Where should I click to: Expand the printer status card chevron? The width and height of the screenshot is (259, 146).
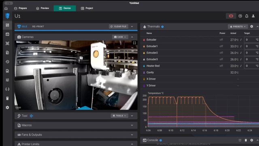coord(132,26)
